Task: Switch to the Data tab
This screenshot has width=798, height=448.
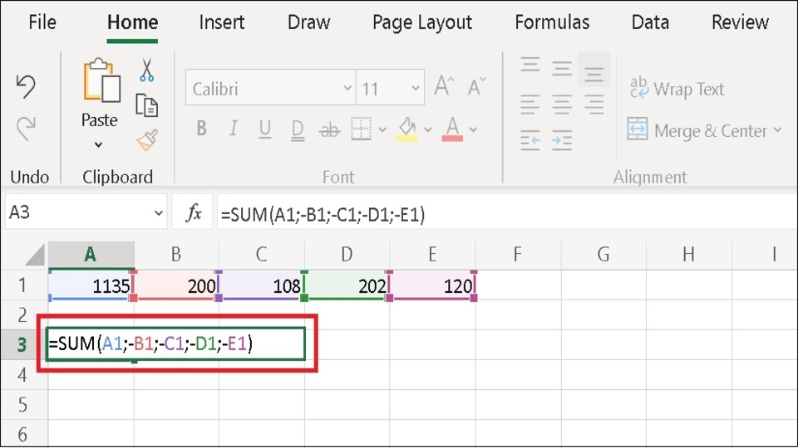Action: 650,22
